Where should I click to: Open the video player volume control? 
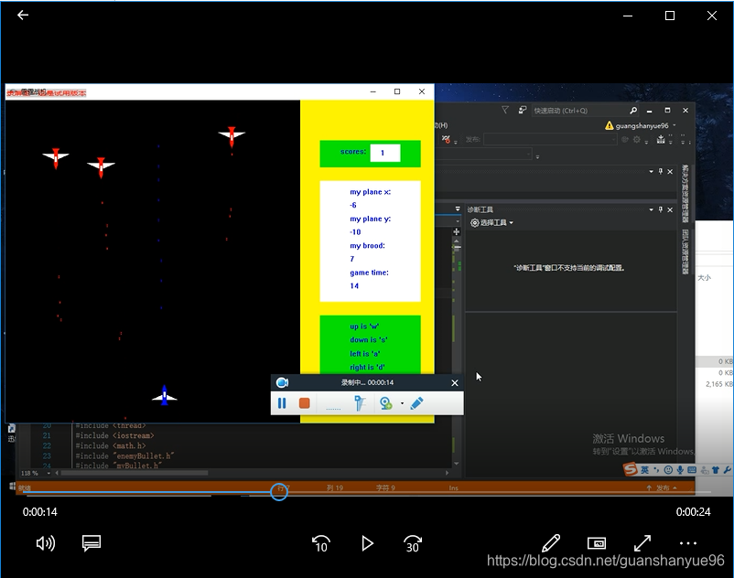point(46,543)
